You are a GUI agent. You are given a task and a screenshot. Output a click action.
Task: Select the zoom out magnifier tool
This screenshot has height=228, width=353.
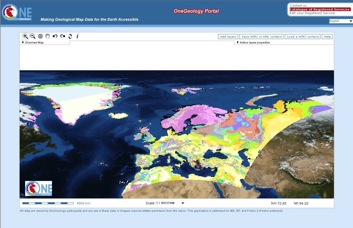33,36
